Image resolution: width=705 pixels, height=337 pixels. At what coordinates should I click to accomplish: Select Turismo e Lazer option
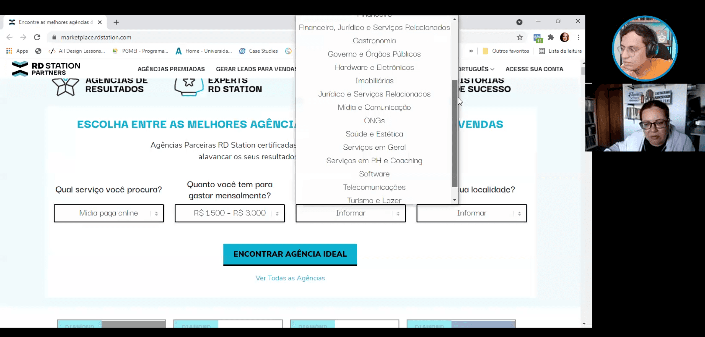374,200
